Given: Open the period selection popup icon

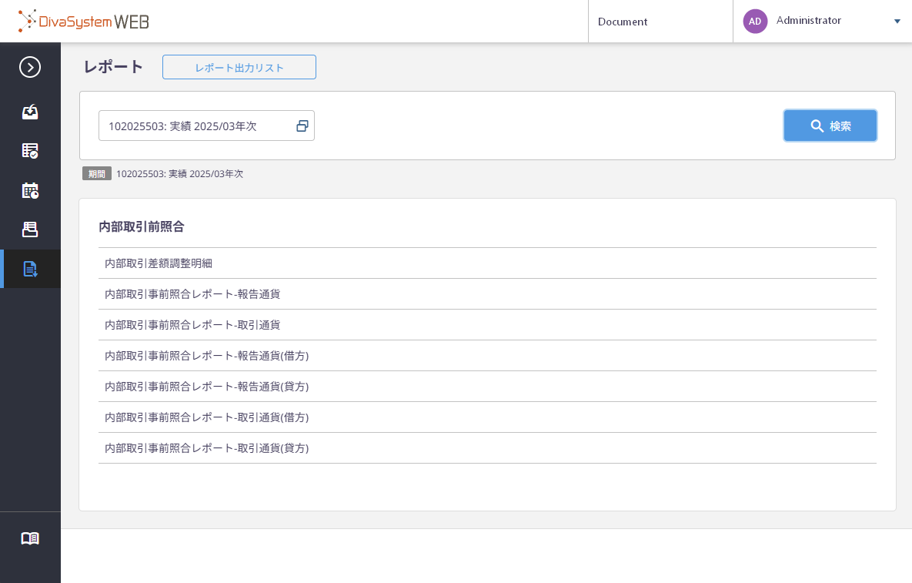Looking at the screenshot, I should coord(302,126).
